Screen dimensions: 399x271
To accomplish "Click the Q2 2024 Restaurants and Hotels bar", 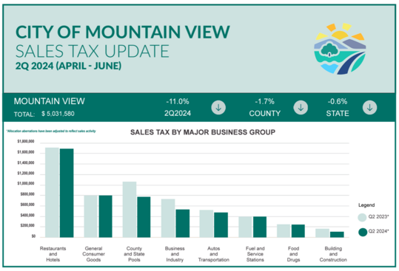I will click(x=67, y=193).
